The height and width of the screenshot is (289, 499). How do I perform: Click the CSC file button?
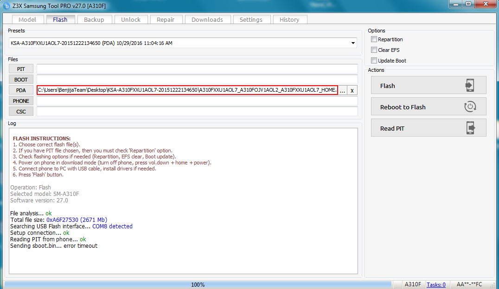coord(21,112)
